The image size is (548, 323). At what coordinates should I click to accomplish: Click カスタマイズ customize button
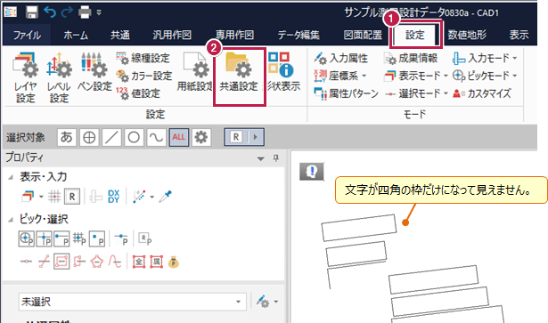click(482, 93)
